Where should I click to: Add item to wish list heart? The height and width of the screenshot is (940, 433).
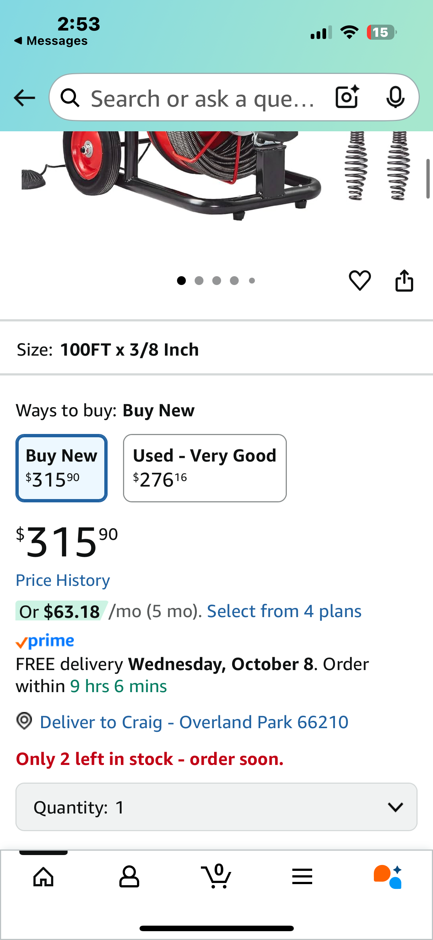click(360, 281)
